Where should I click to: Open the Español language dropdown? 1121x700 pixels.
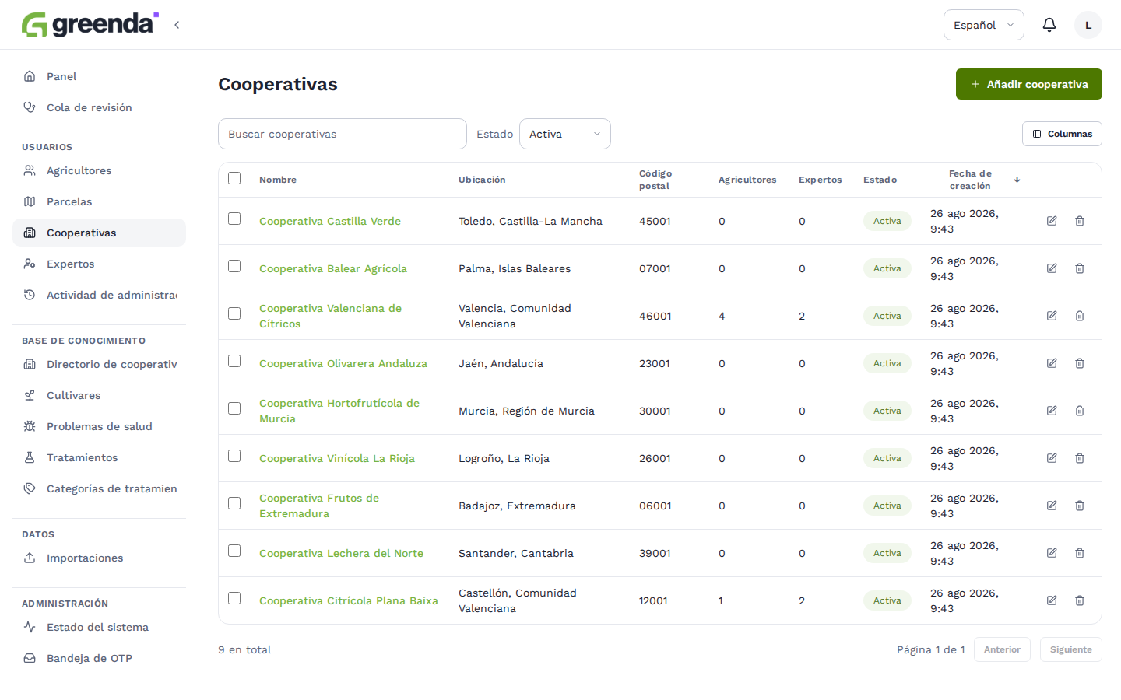pos(984,25)
